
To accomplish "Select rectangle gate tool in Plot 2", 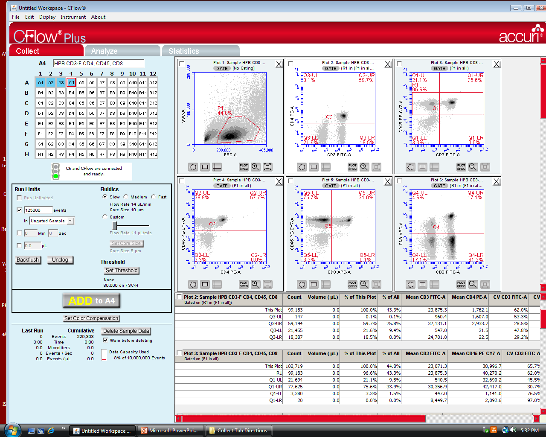I will pos(314,167).
